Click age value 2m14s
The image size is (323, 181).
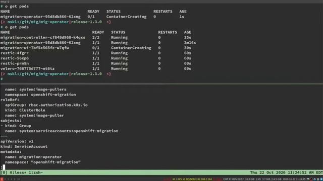point(190,43)
